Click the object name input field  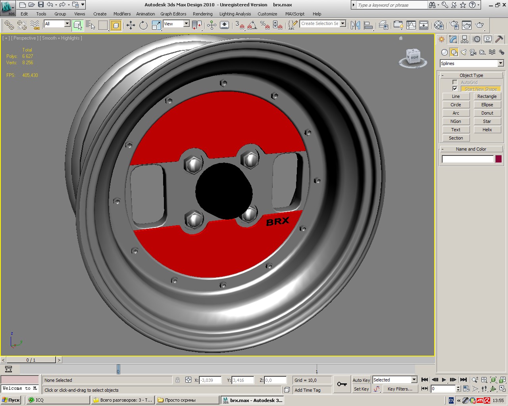pyautogui.click(x=468, y=159)
